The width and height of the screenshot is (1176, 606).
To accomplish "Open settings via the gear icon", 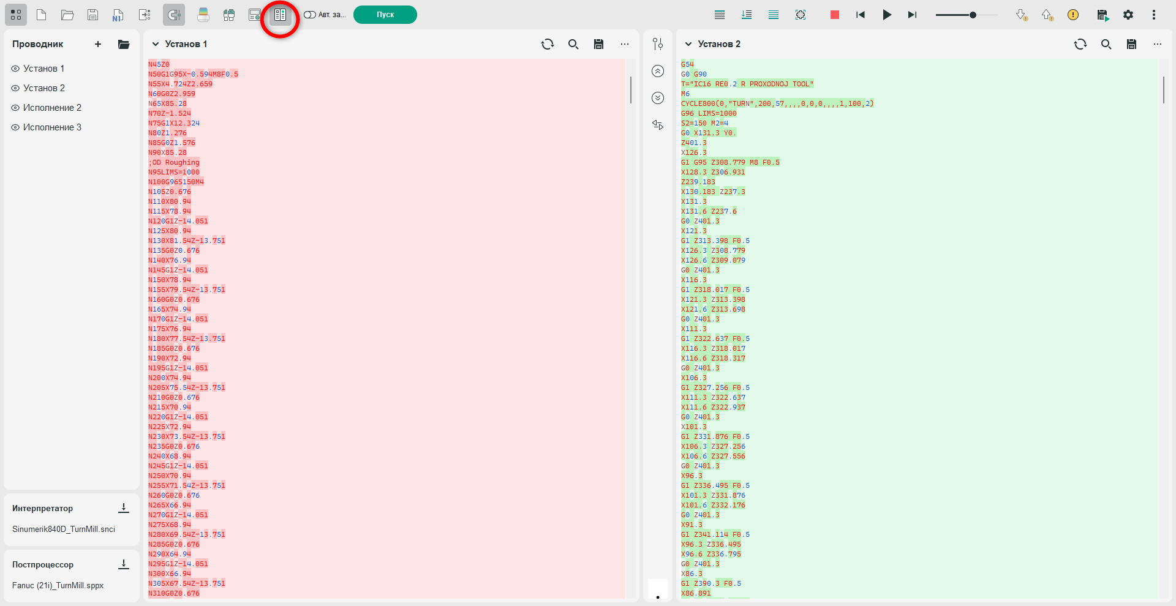I will 1128,15.
